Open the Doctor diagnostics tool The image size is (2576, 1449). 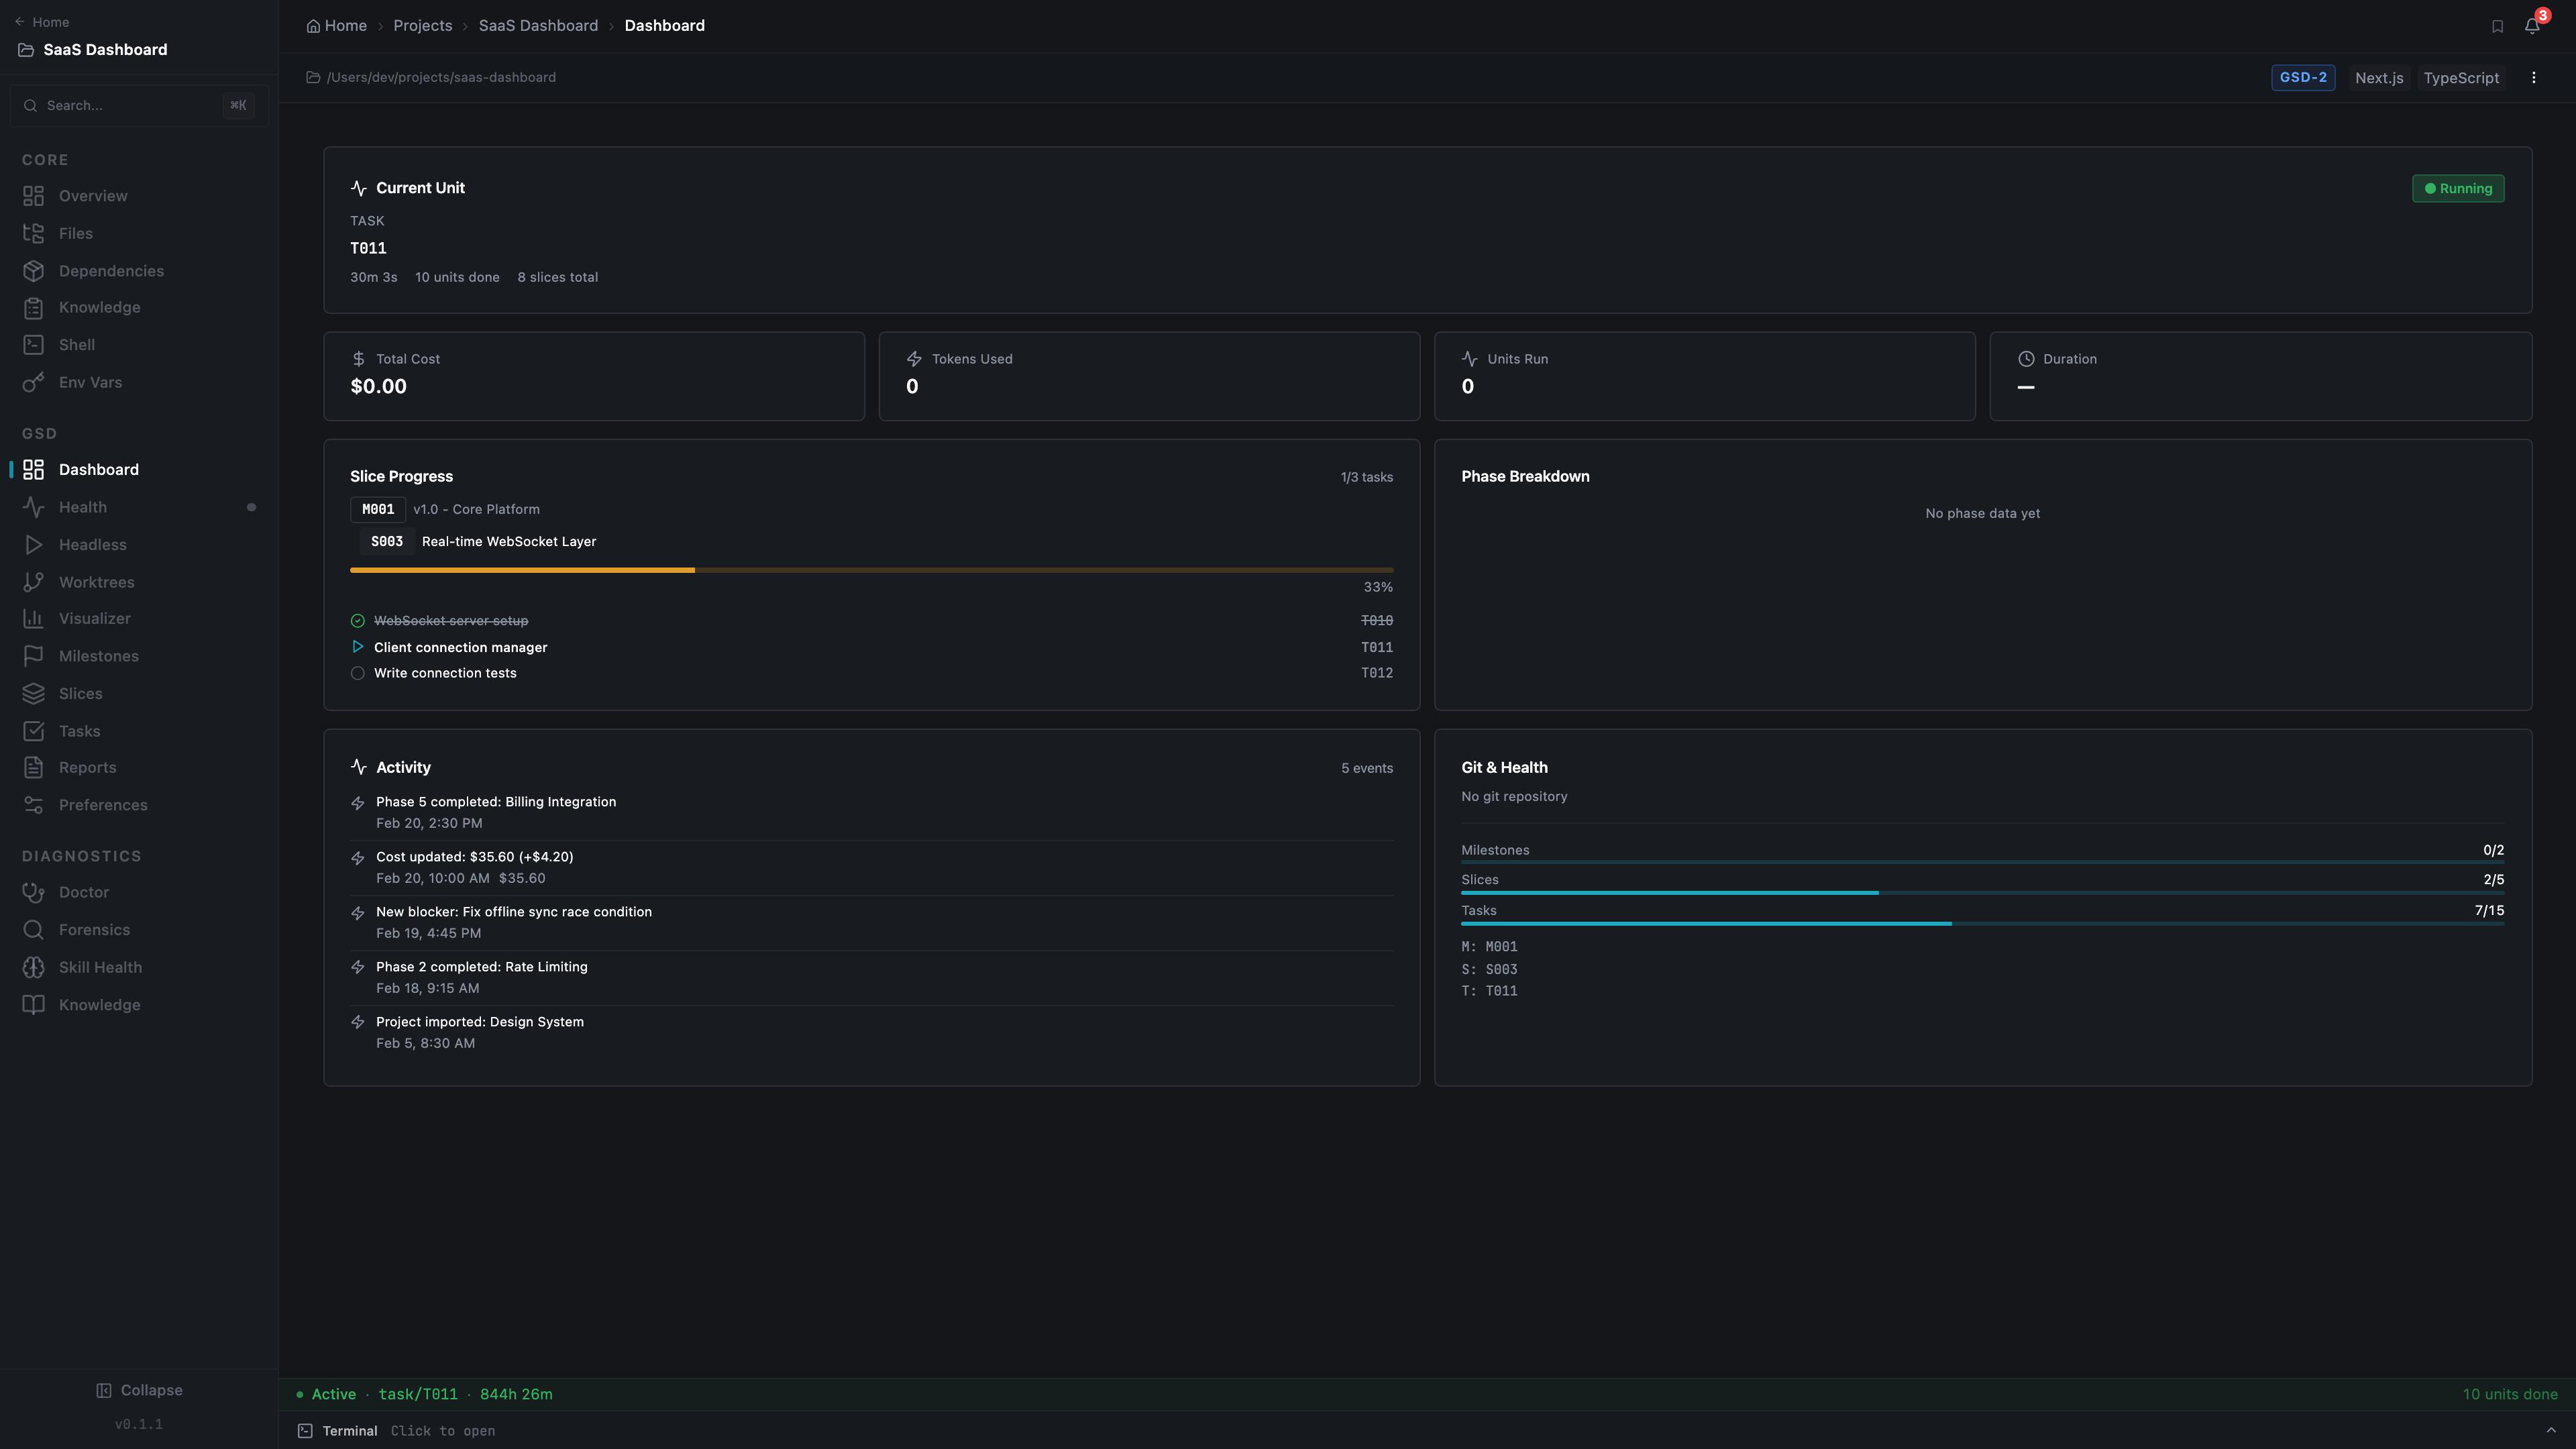click(81, 891)
